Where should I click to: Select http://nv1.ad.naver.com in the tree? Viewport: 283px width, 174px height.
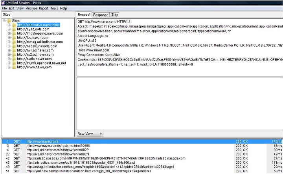click(35, 50)
